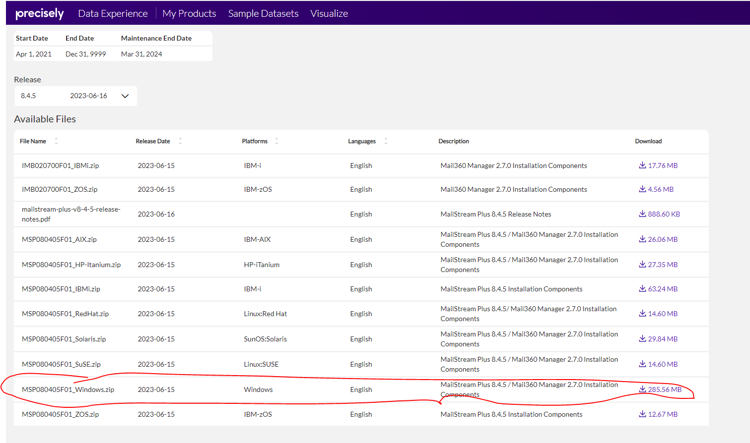Click the download icon for MSP080405F01_Windows.zip
This screenshot has height=443, width=750.
click(642, 389)
